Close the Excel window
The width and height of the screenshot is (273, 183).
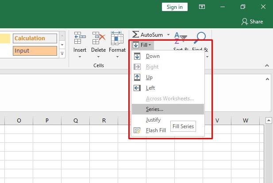263,7
